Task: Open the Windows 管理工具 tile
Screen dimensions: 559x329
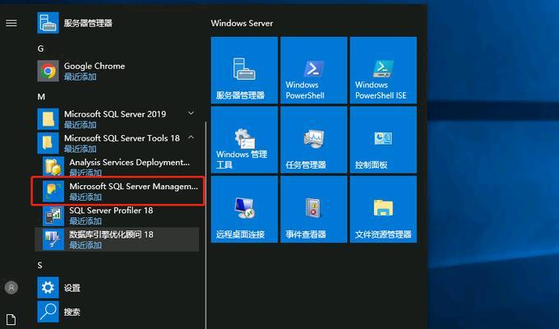Action: pyautogui.click(x=244, y=140)
